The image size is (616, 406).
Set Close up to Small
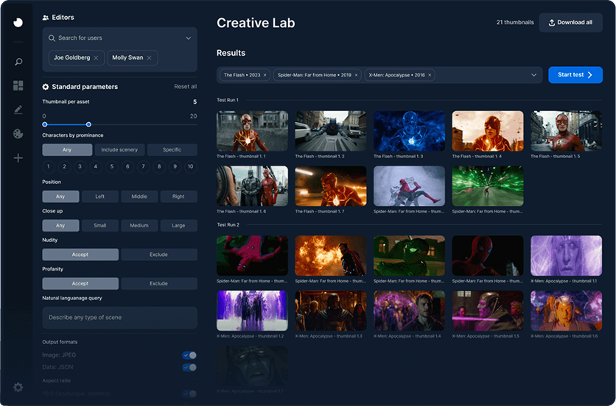[99, 226]
